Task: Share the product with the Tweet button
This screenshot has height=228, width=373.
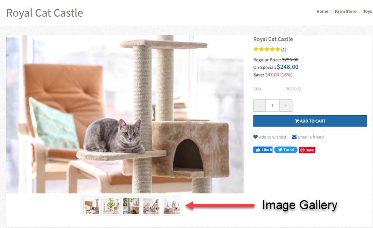Action: pyautogui.click(x=286, y=150)
